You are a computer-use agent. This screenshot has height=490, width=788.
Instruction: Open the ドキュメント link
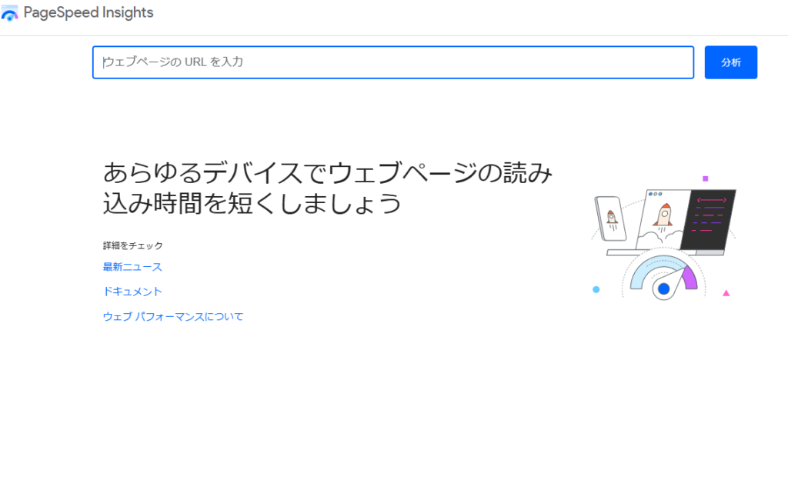(x=132, y=292)
